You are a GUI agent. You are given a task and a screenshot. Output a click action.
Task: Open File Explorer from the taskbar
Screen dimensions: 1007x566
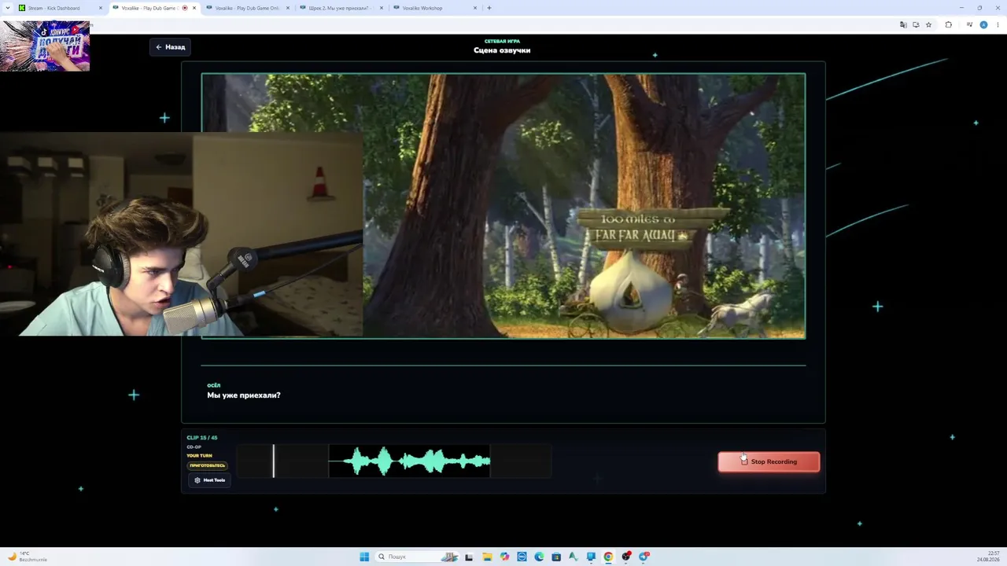coord(487,557)
